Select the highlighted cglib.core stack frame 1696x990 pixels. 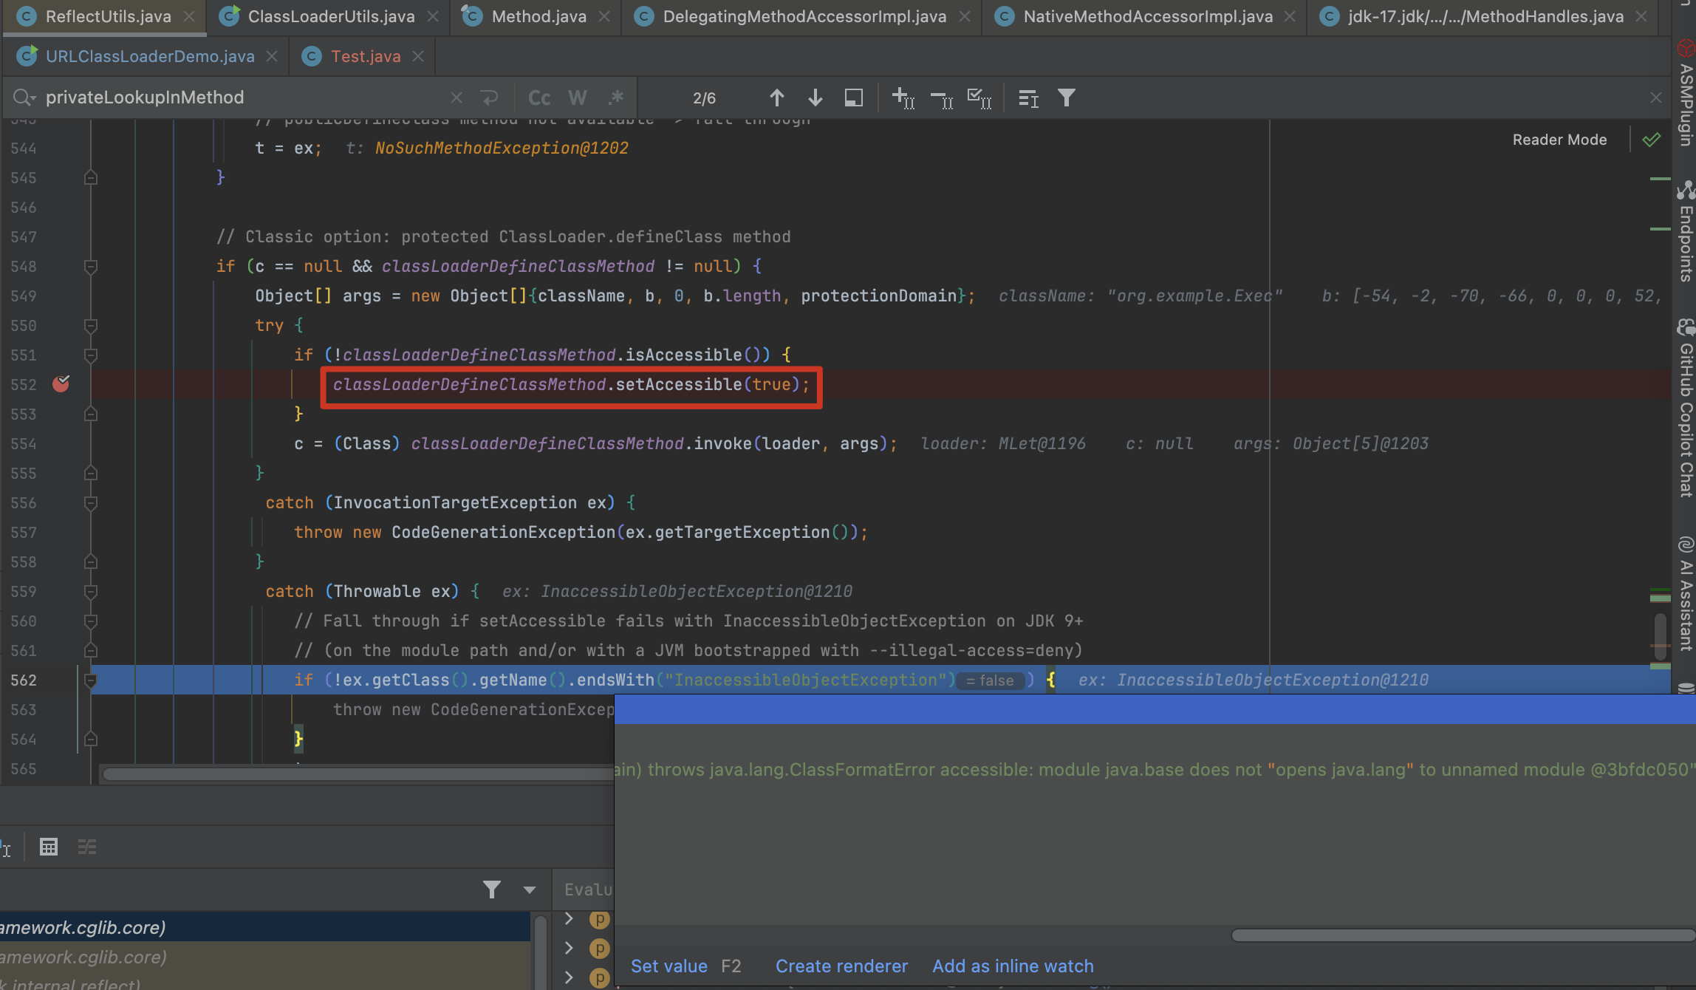(x=265, y=927)
